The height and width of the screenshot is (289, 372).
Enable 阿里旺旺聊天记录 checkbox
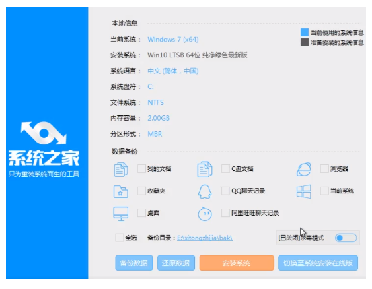tap(225, 212)
